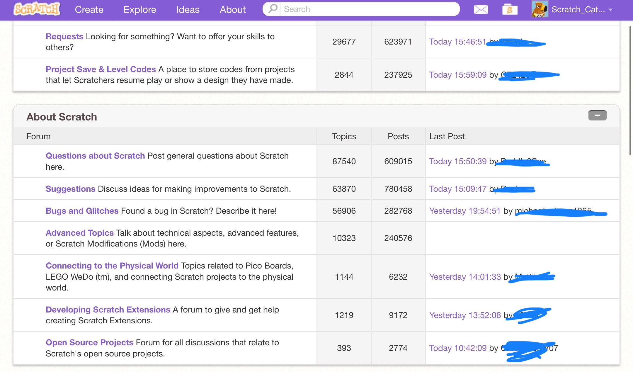
Task: Open the Connecting to the Physical World forum
Action: click(112, 266)
